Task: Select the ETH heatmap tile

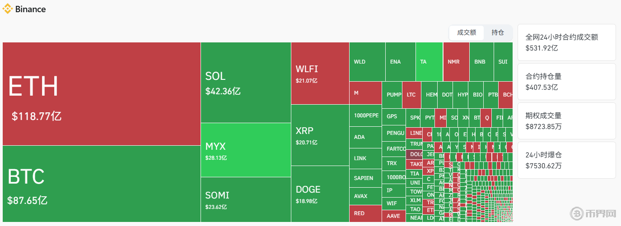Action: [102, 94]
